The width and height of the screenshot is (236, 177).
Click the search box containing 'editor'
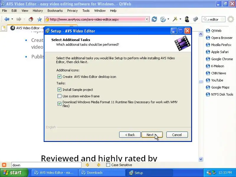213,19
